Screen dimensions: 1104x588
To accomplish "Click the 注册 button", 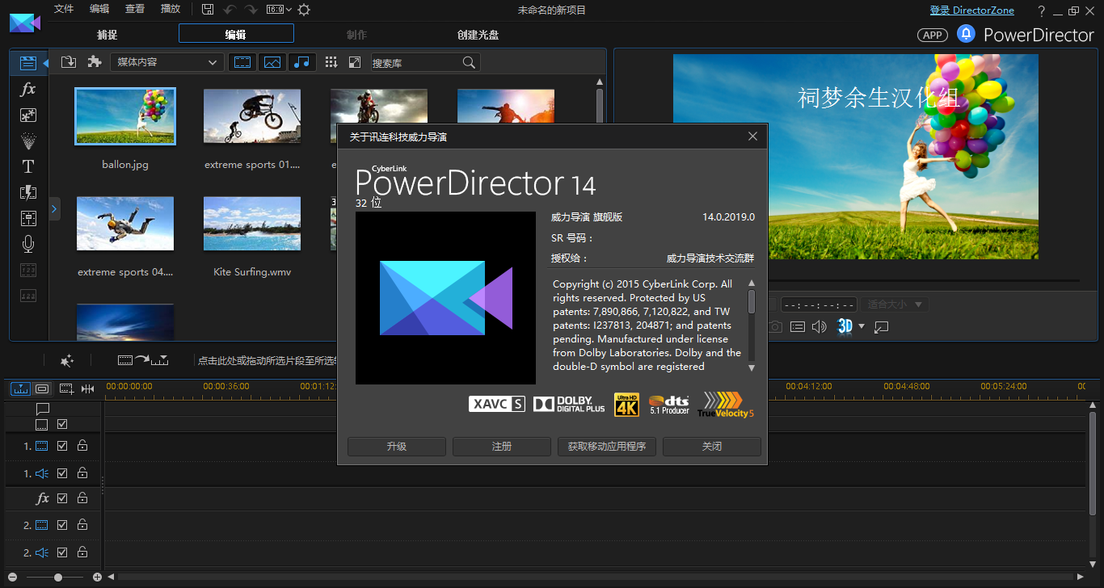I will [502, 447].
